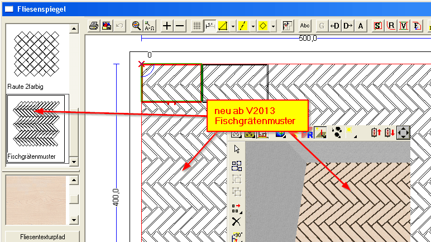The width and height of the screenshot is (431, 242).
Task: Click the magnifier zoom tool
Action: [136, 26]
